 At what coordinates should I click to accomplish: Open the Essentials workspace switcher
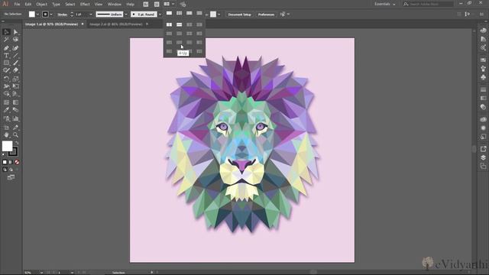click(385, 4)
